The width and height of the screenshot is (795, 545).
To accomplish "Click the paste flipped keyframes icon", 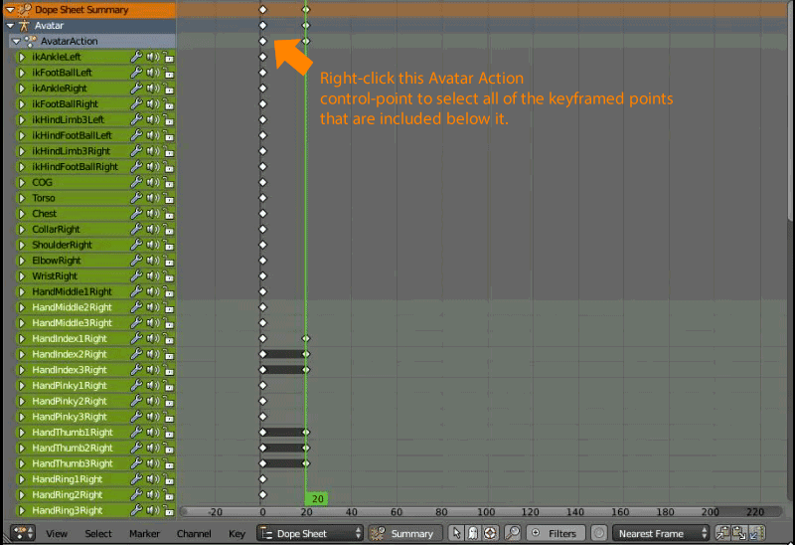I will (756, 533).
